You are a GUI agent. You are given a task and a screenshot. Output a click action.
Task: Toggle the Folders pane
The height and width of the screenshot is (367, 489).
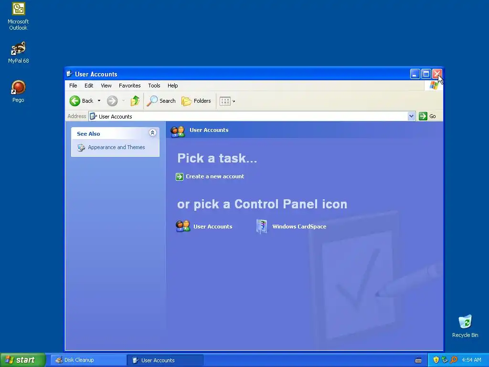pyautogui.click(x=196, y=101)
